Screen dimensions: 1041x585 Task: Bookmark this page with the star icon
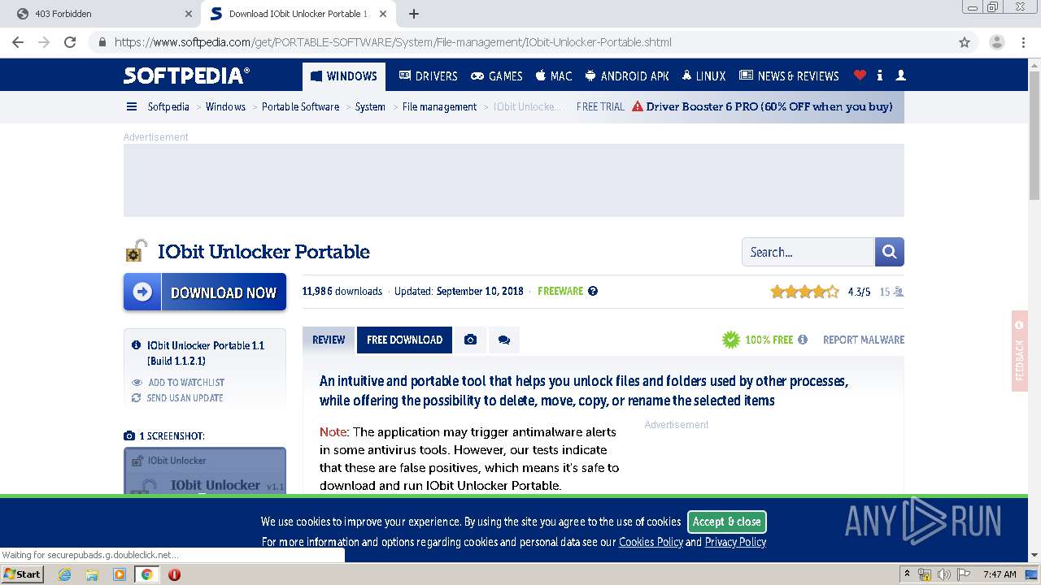click(965, 42)
